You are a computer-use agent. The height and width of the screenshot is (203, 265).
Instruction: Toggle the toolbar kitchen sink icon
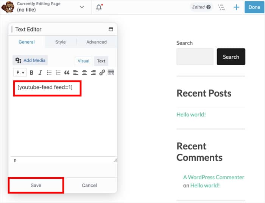point(111,72)
